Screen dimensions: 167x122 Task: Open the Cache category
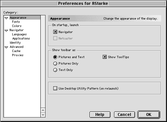pos(16,51)
